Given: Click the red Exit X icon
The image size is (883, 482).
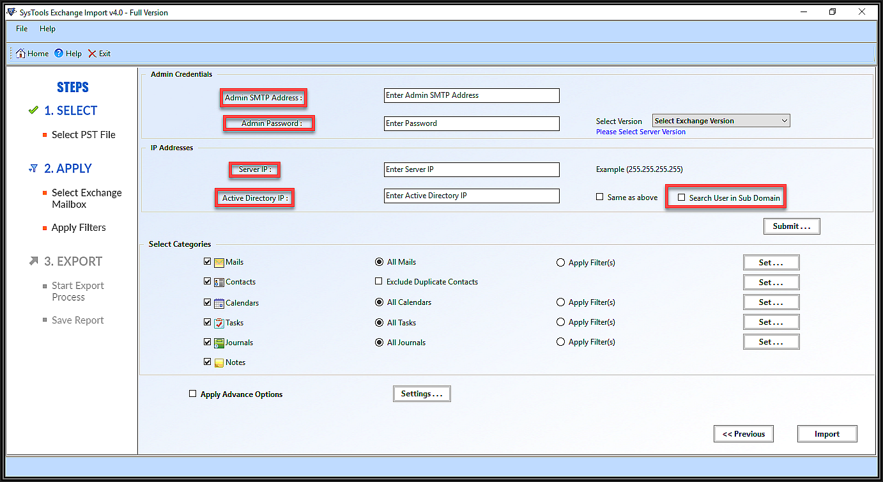Looking at the screenshot, I should click(92, 54).
